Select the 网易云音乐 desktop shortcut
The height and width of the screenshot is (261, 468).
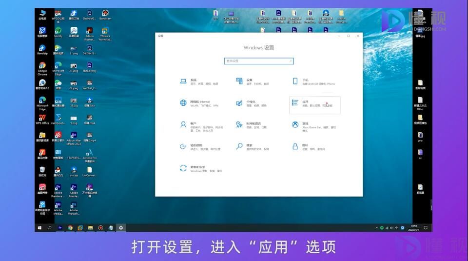(58, 137)
